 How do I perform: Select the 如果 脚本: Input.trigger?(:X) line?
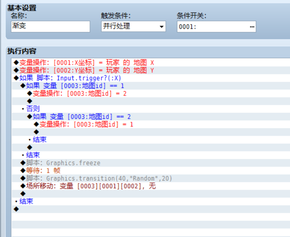[x=151, y=78]
